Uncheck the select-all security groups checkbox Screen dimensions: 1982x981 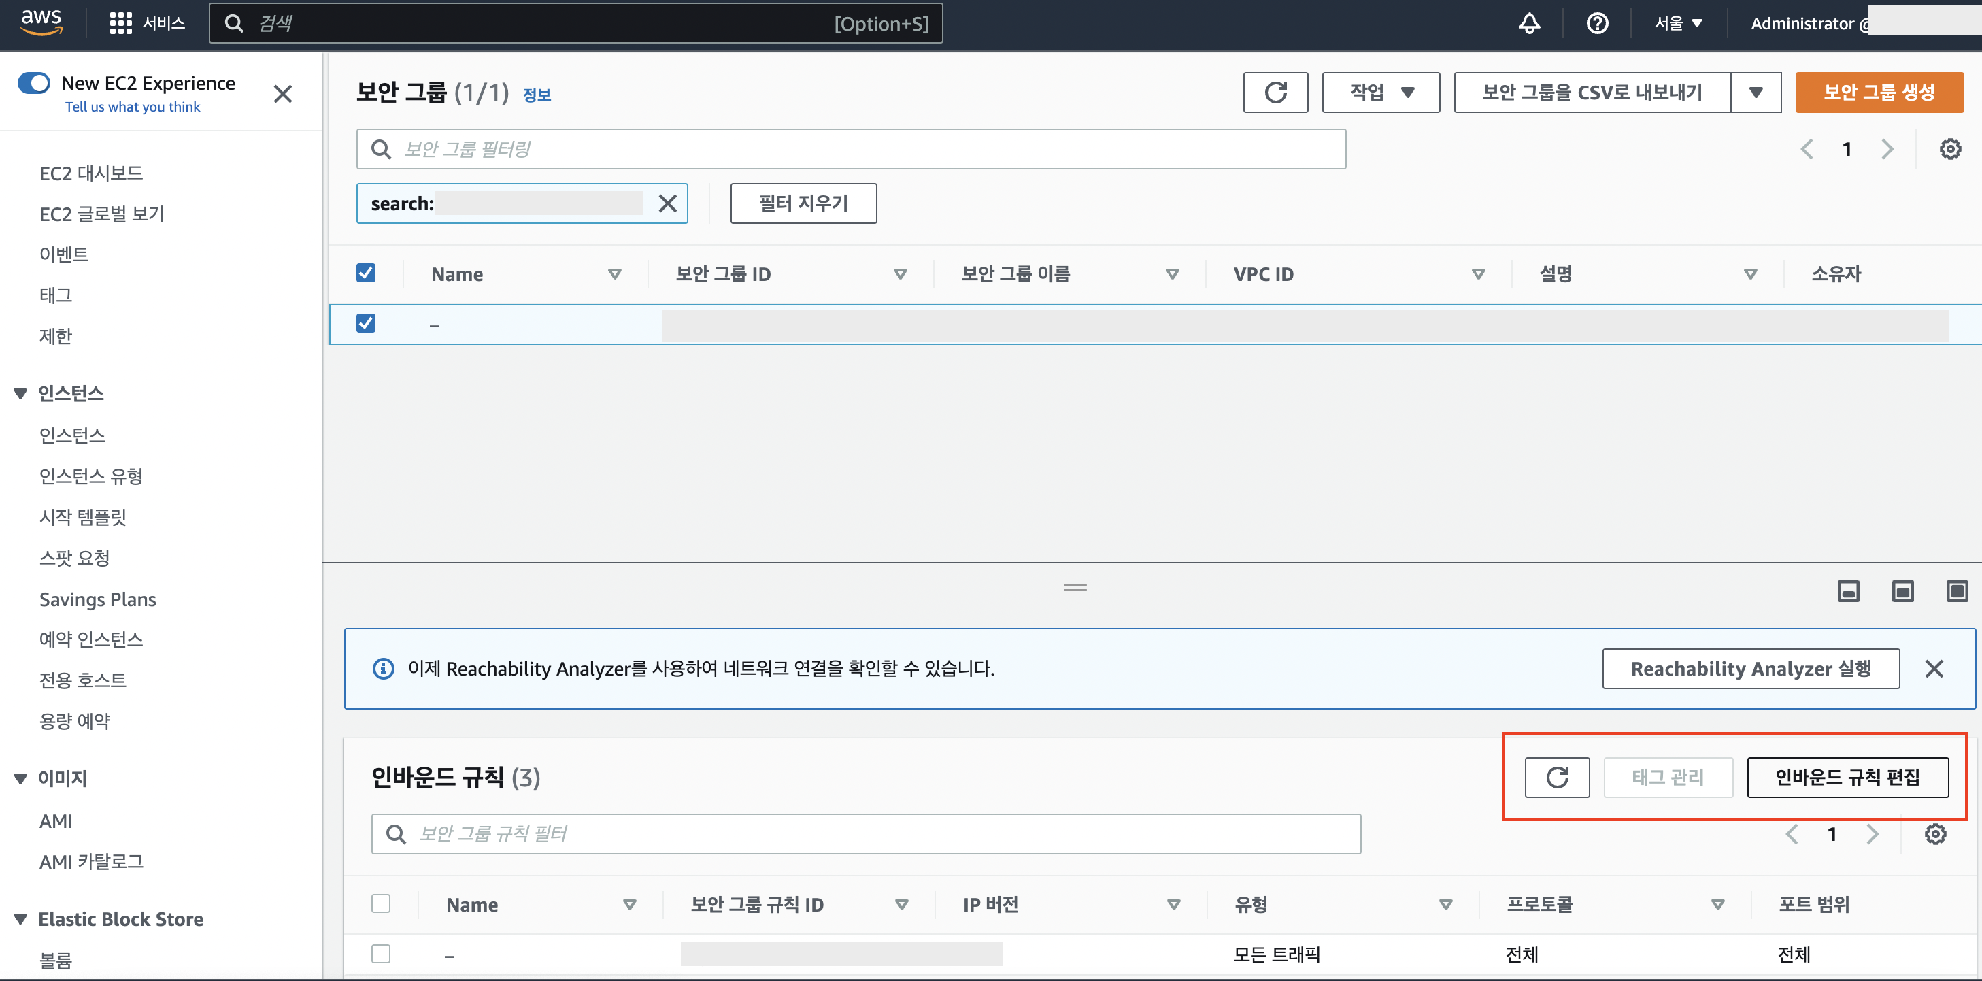(365, 273)
